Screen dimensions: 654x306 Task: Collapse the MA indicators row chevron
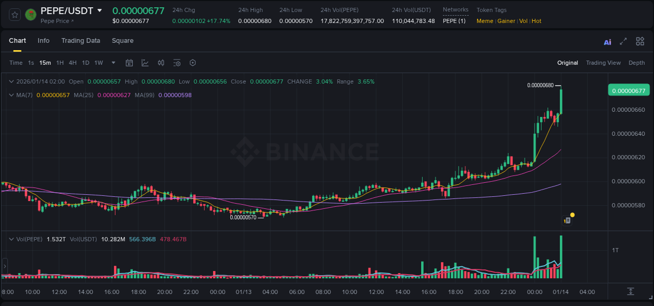(x=12, y=95)
